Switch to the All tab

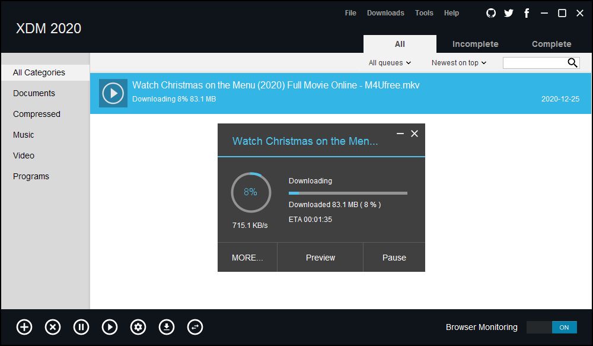(400, 44)
